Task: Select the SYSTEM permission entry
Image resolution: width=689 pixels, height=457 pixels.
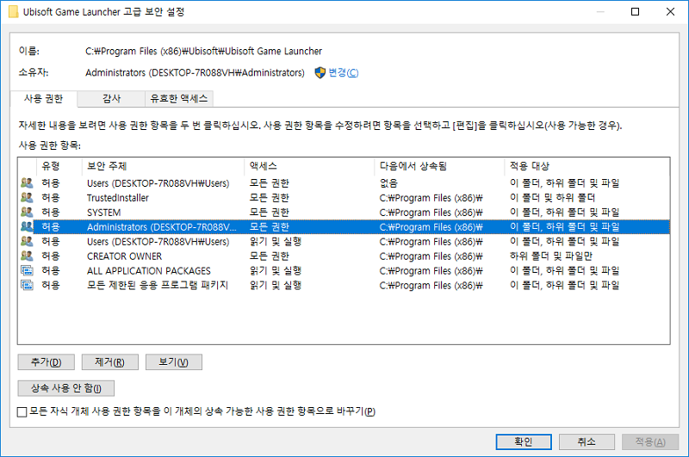Action: tap(344, 212)
